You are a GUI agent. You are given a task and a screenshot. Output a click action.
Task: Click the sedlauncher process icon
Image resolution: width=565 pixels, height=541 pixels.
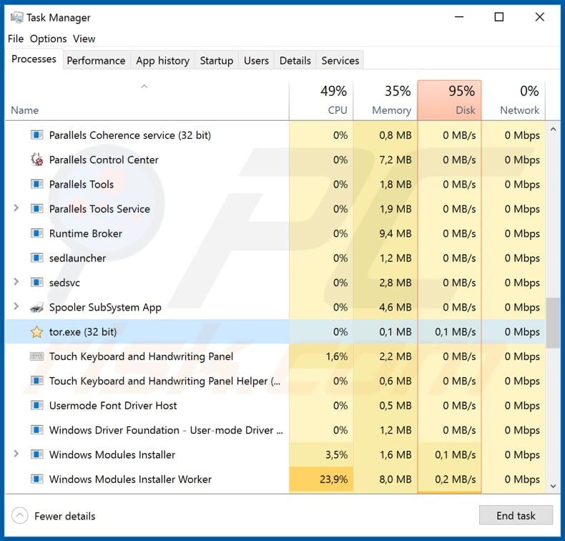(36, 258)
